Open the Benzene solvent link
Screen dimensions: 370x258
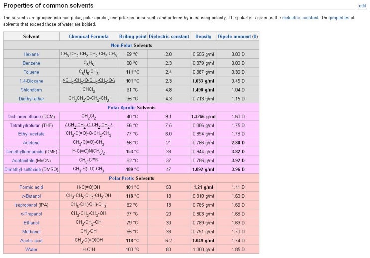coord(31,63)
